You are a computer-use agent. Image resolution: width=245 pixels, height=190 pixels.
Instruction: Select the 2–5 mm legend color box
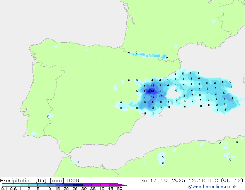[x=33, y=185]
